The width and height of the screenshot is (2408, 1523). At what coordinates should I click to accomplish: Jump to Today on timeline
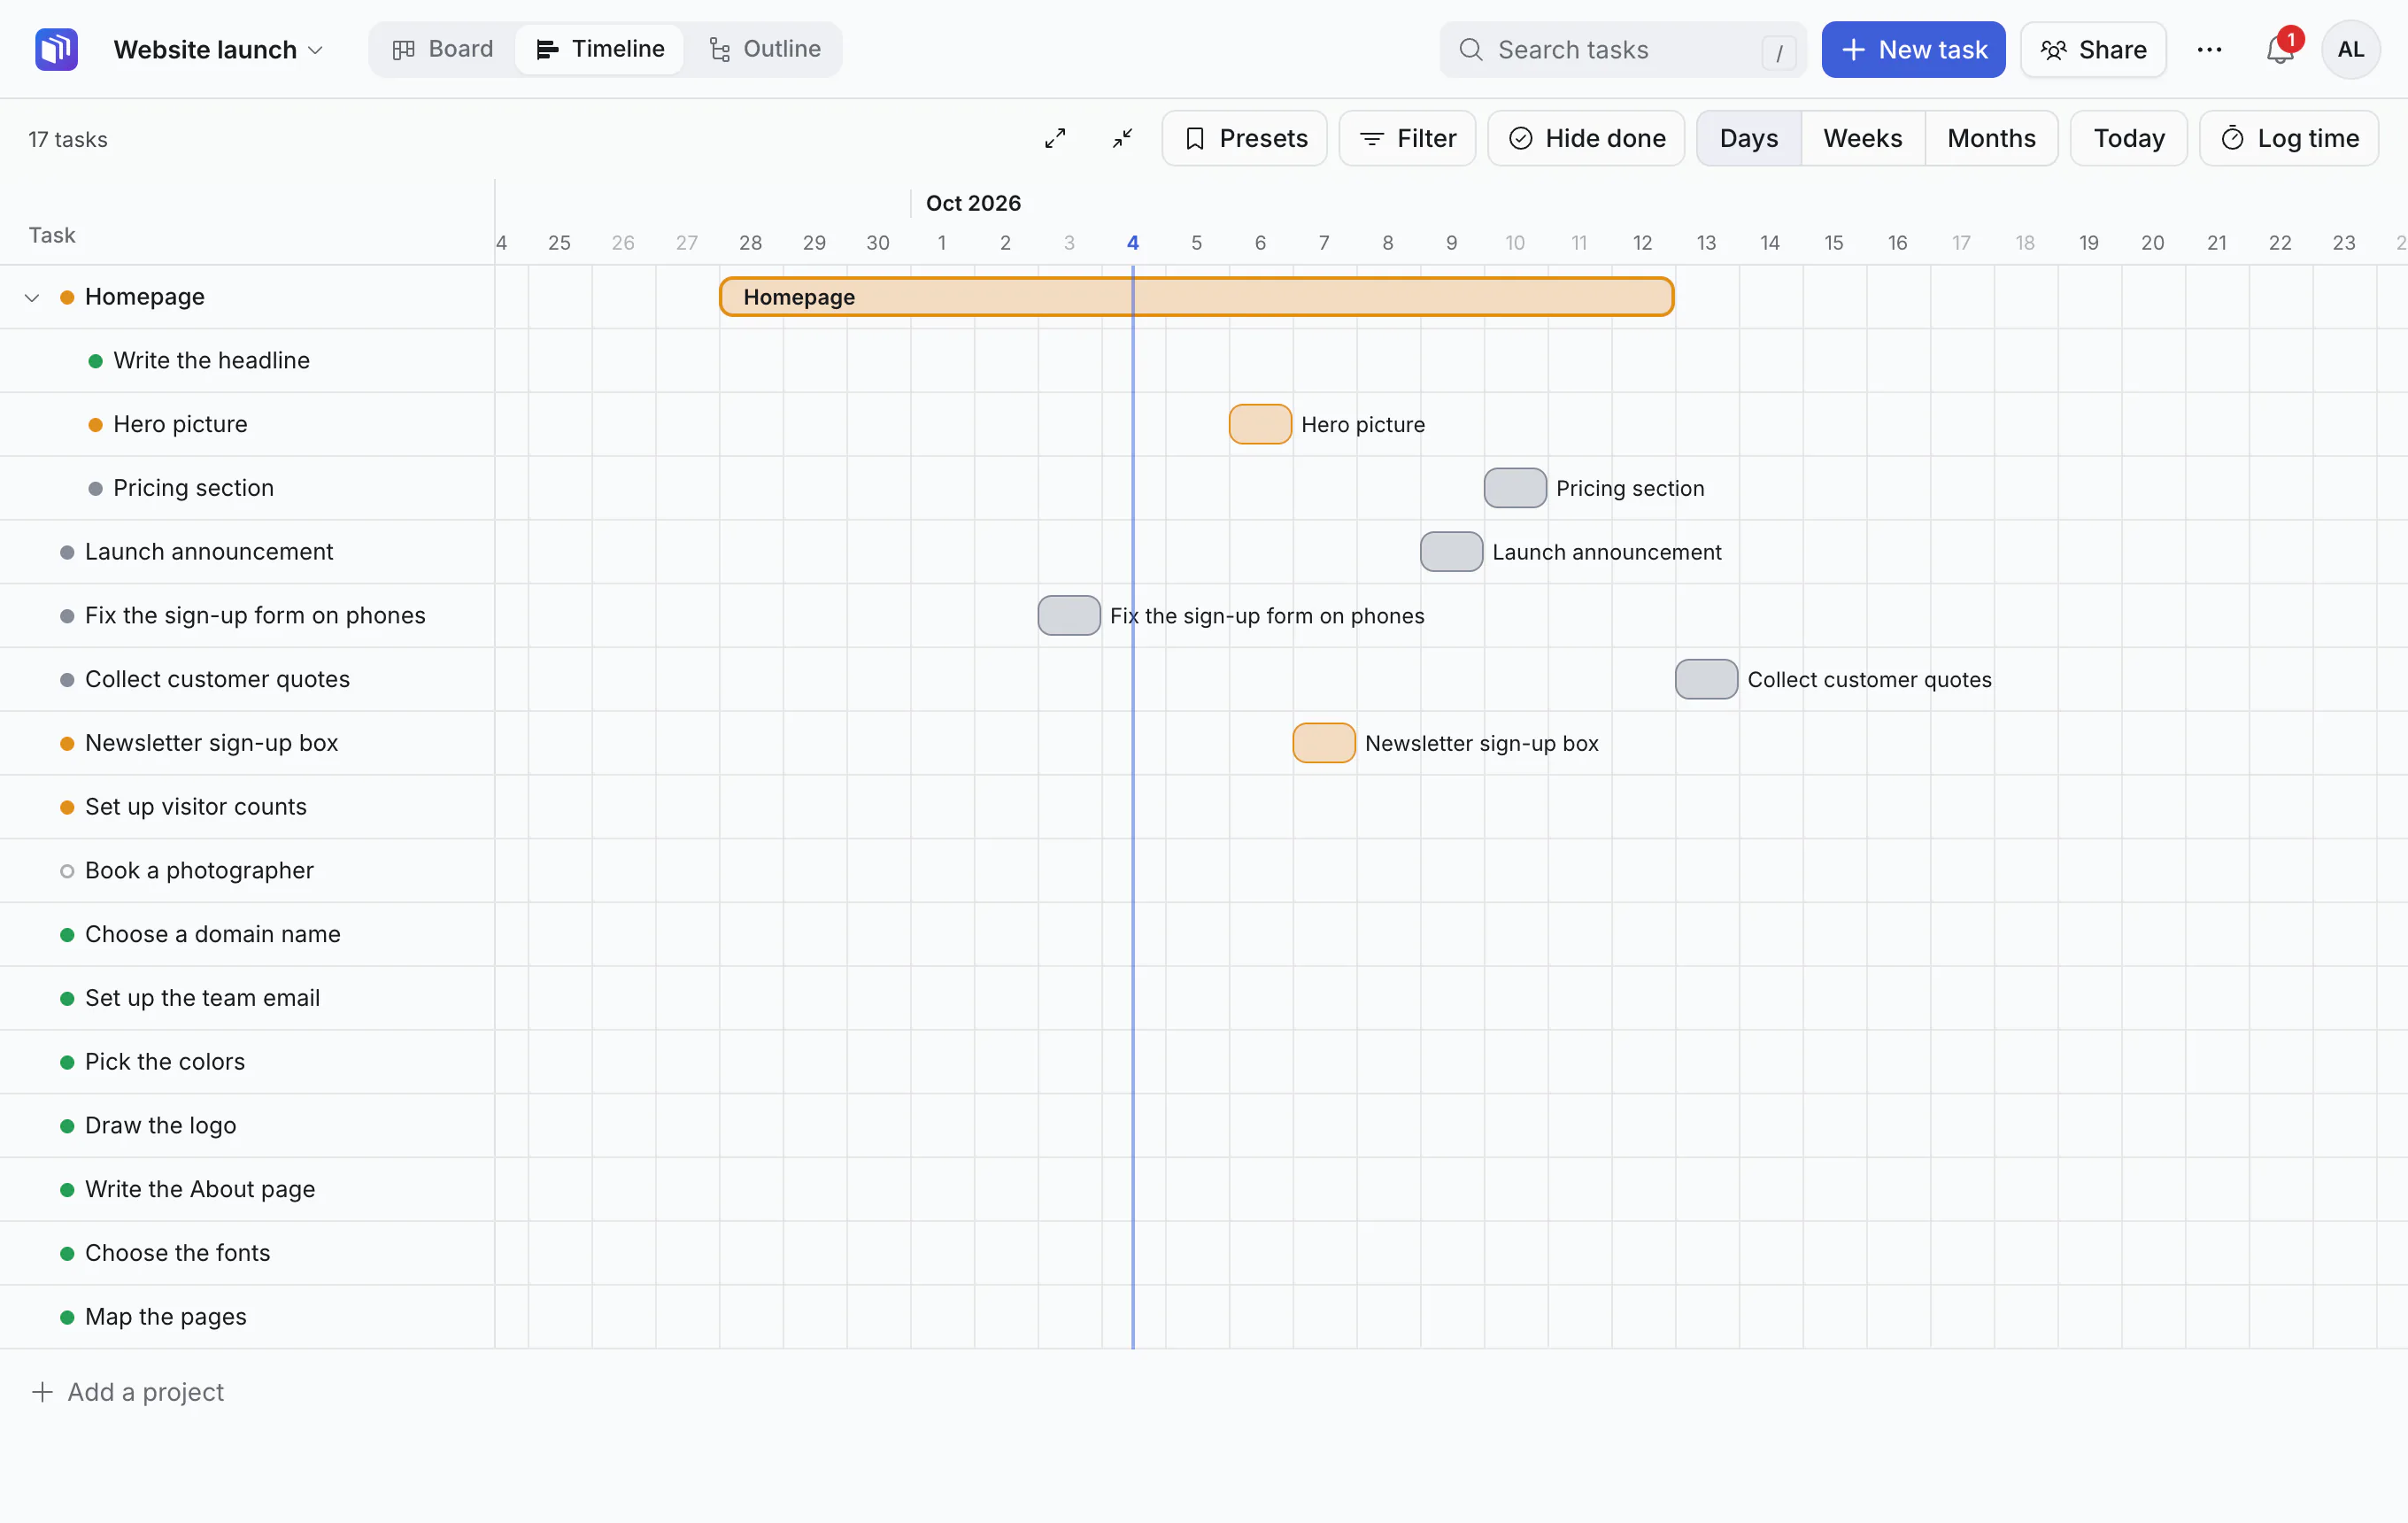pyautogui.click(x=2128, y=138)
